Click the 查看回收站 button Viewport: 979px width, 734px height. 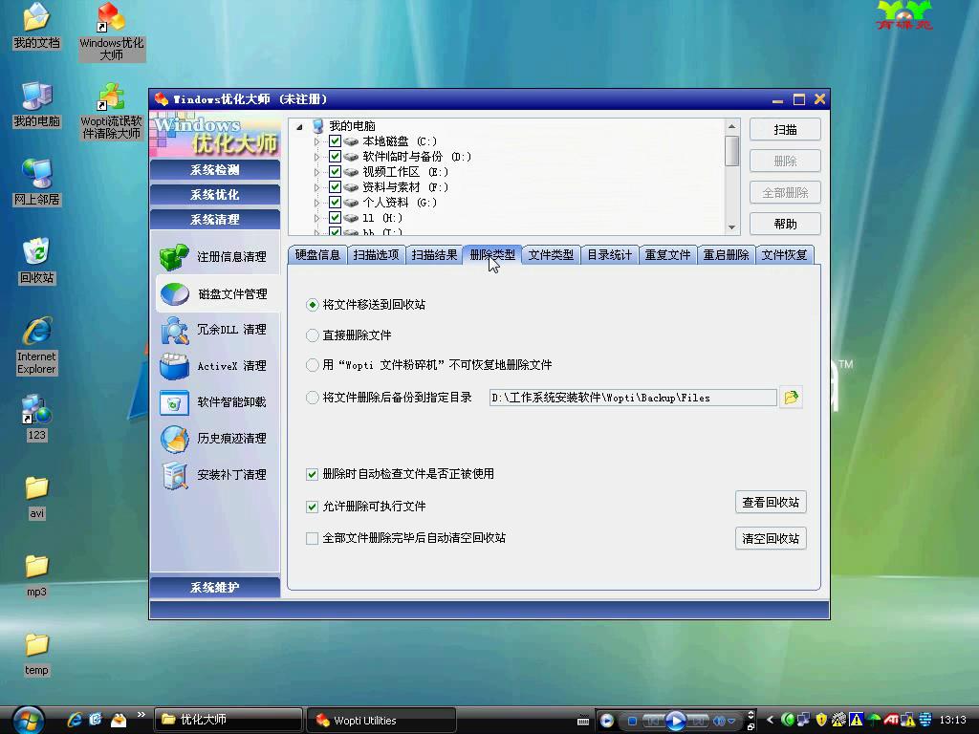point(771,503)
